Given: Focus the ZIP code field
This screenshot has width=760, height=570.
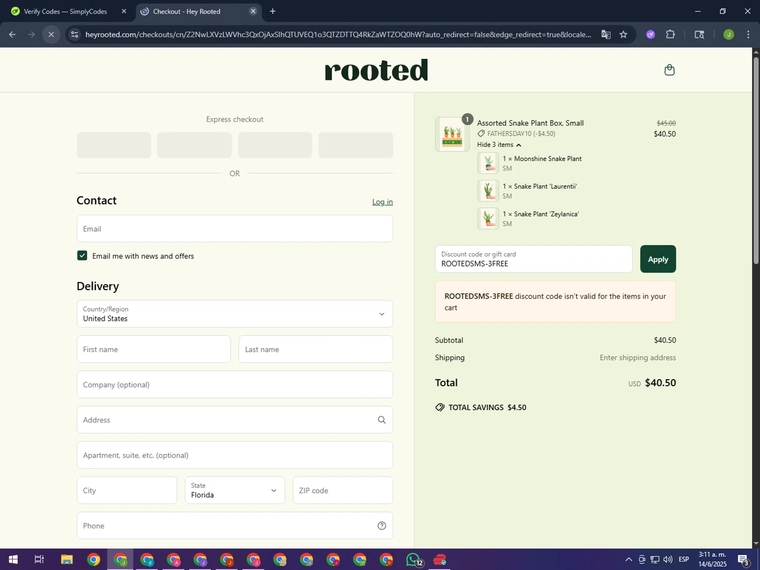Looking at the screenshot, I should 343,490.
